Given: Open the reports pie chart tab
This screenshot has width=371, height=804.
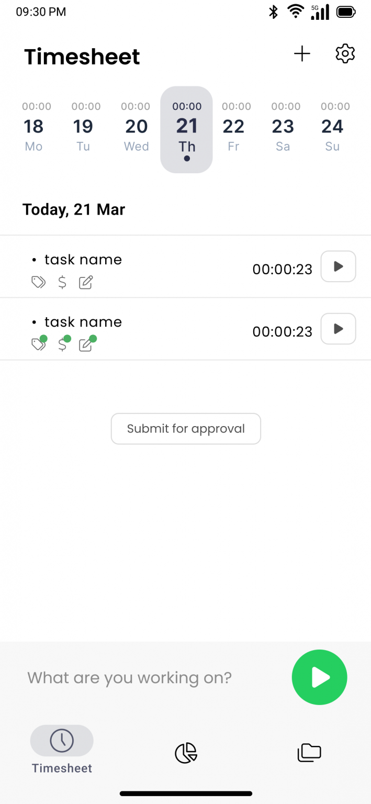Looking at the screenshot, I should coord(186,753).
